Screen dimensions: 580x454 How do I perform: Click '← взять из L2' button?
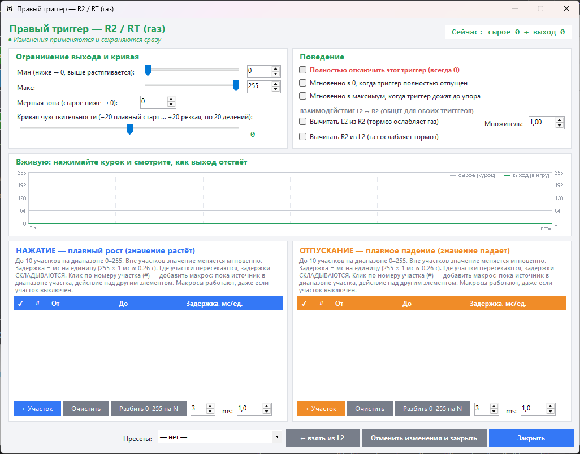(323, 438)
